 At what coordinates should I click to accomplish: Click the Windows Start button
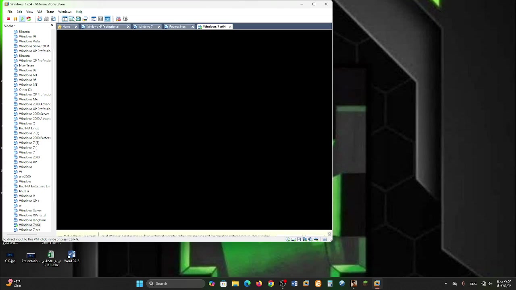[x=139, y=284]
